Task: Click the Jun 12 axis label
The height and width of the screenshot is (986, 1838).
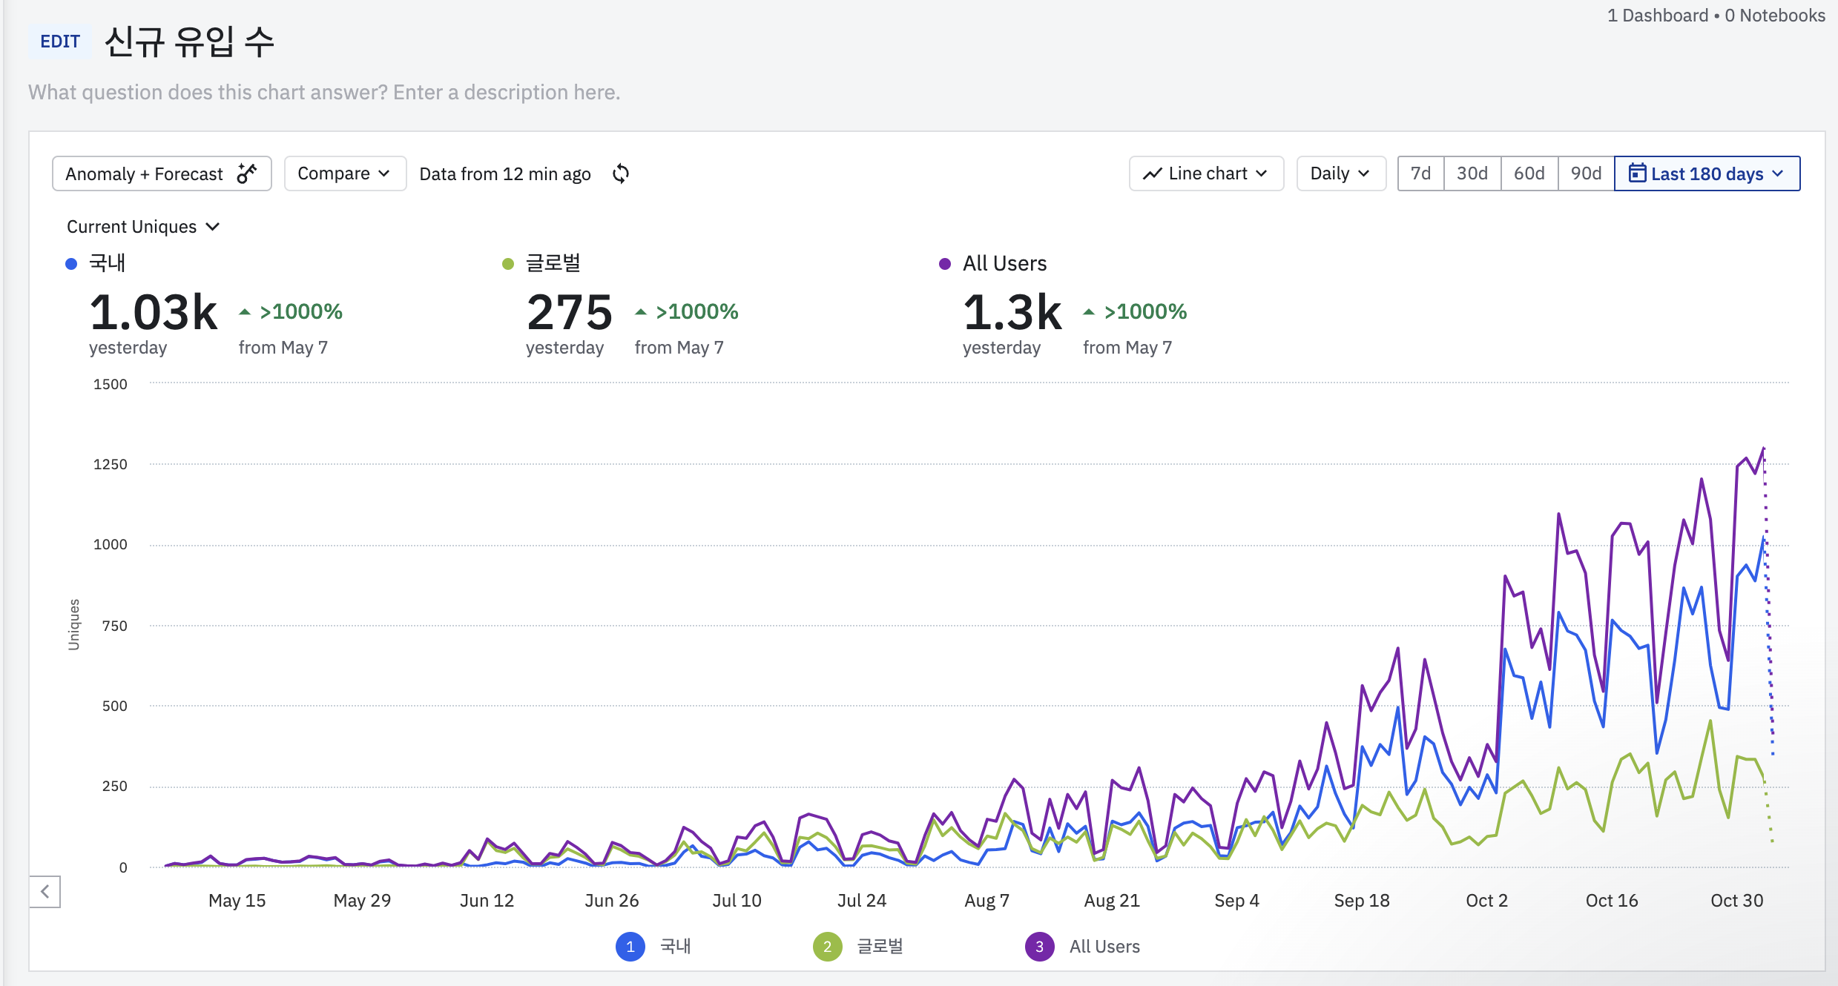Action: click(487, 901)
